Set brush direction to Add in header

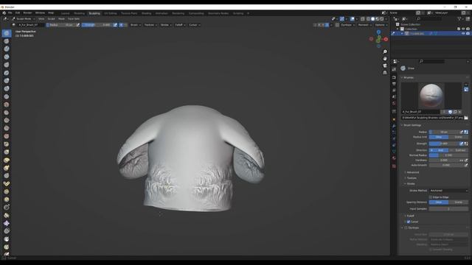121,25
